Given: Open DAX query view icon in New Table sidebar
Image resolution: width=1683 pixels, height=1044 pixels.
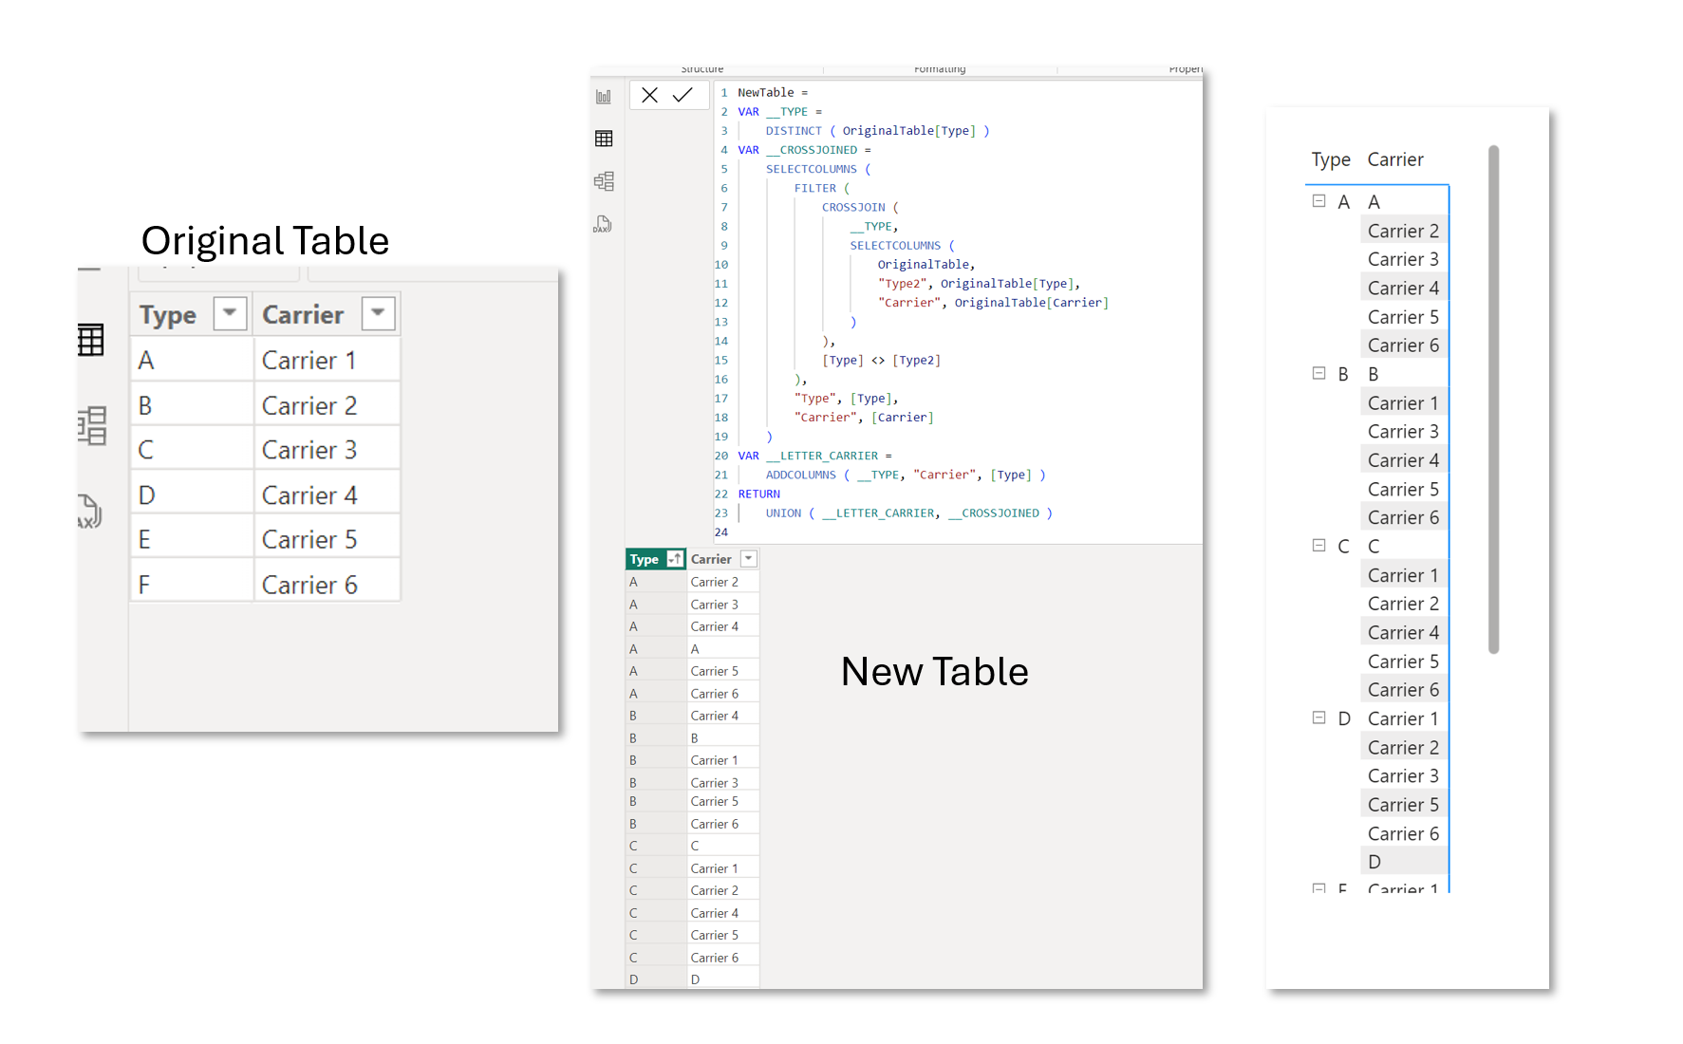Looking at the screenshot, I should click(x=603, y=224).
